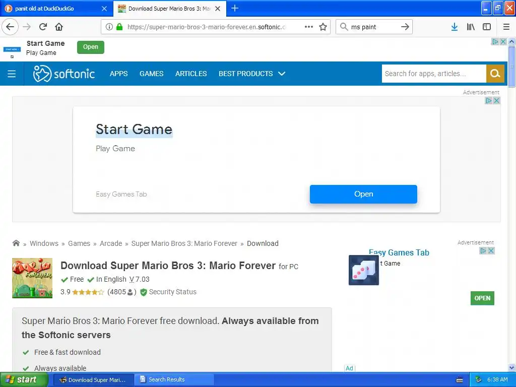Click the V 7.03 version label
Screen dimensions: 516x387
pos(139,279)
